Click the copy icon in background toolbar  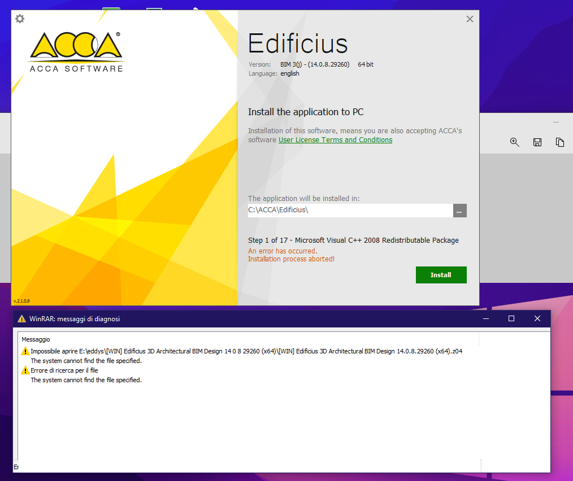click(560, 142)
